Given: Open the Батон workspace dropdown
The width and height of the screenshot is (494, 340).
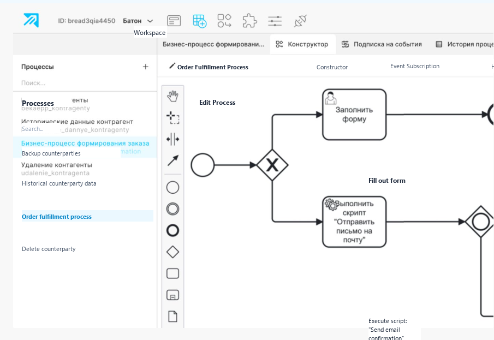Looking at the screenshot, I should click(x=138, y=21).
